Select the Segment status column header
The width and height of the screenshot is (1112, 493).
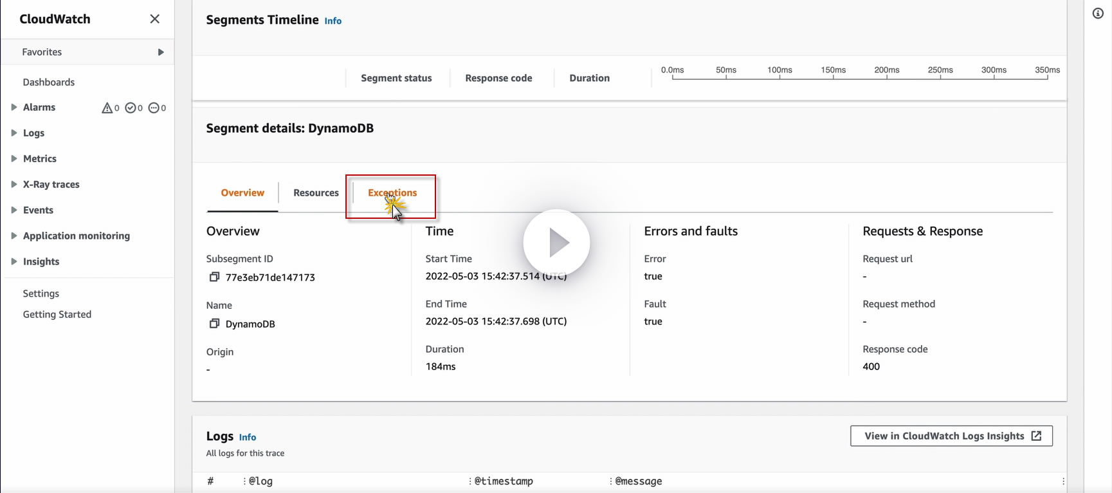point(396,78)
